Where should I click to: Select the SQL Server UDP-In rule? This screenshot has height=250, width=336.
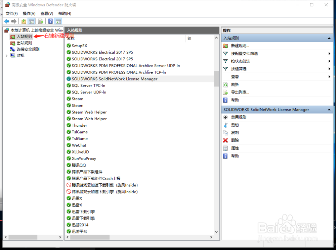tap(89, 92)
